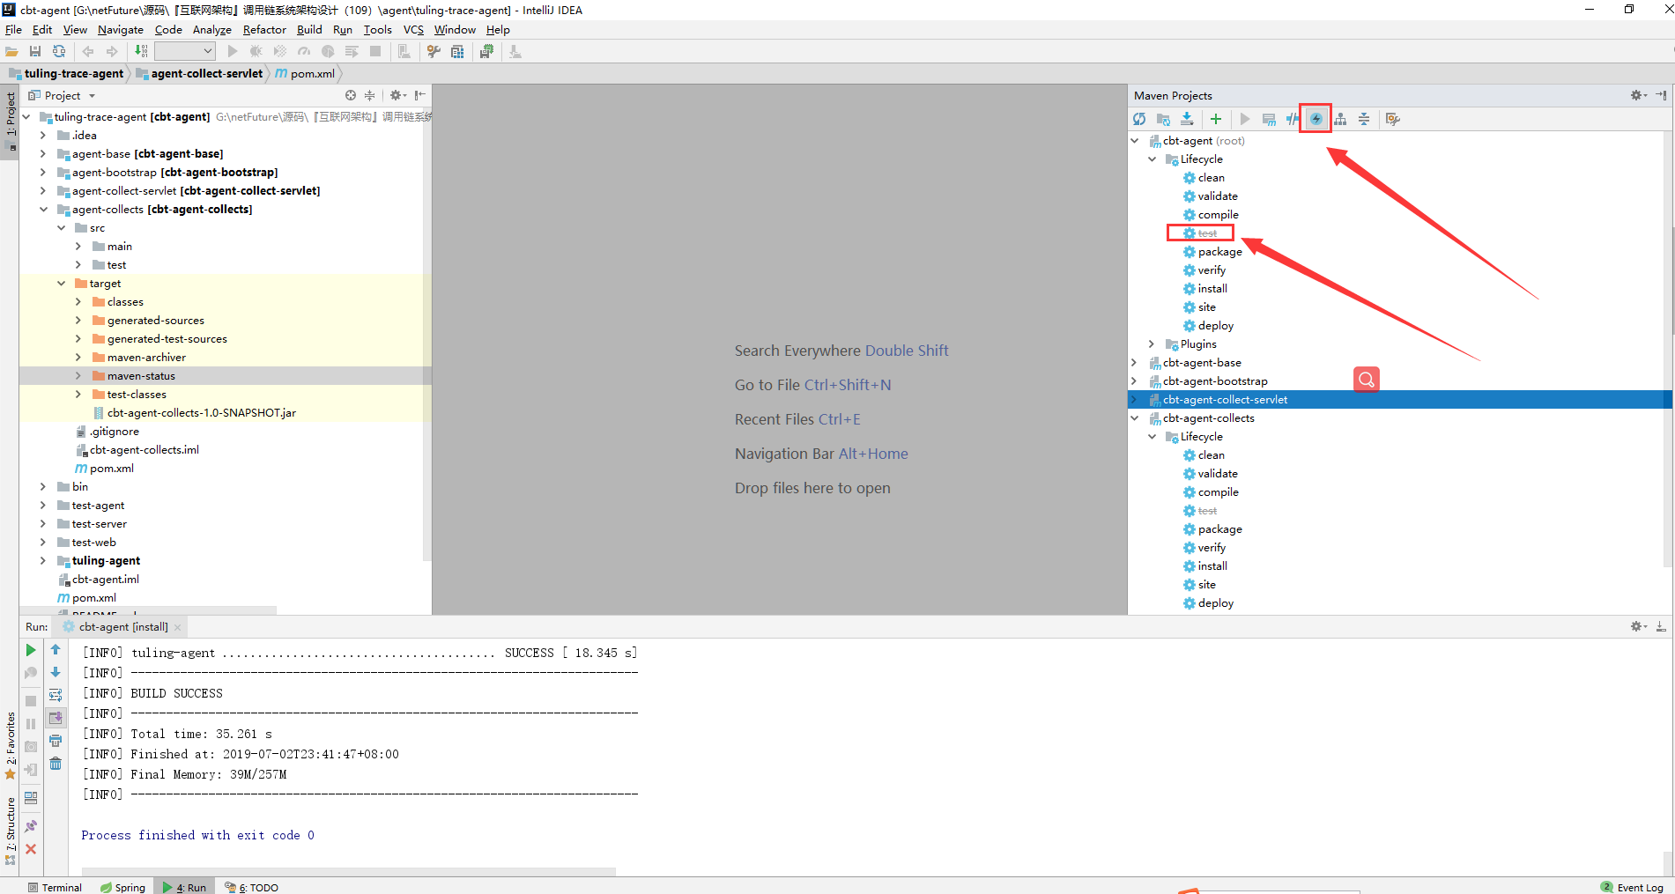Clear the Run console output

[x=56, y=764]
